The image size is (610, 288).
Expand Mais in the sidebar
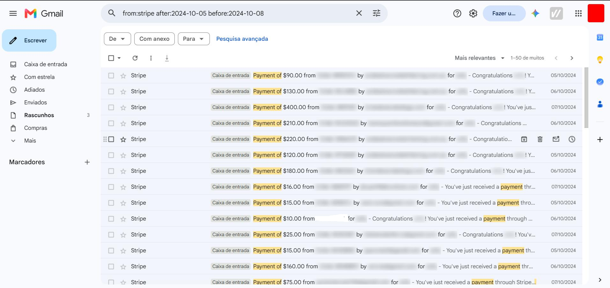[30, 141]
